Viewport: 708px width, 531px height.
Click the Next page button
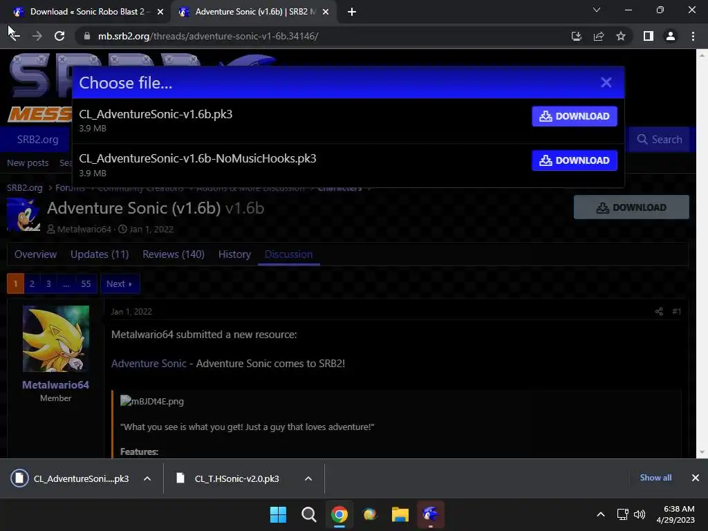120,283
